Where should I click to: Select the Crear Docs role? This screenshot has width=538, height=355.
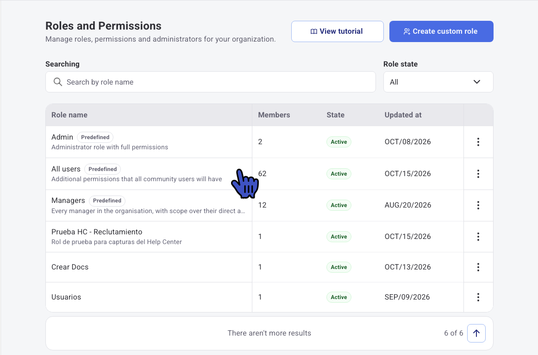(70, 267)
